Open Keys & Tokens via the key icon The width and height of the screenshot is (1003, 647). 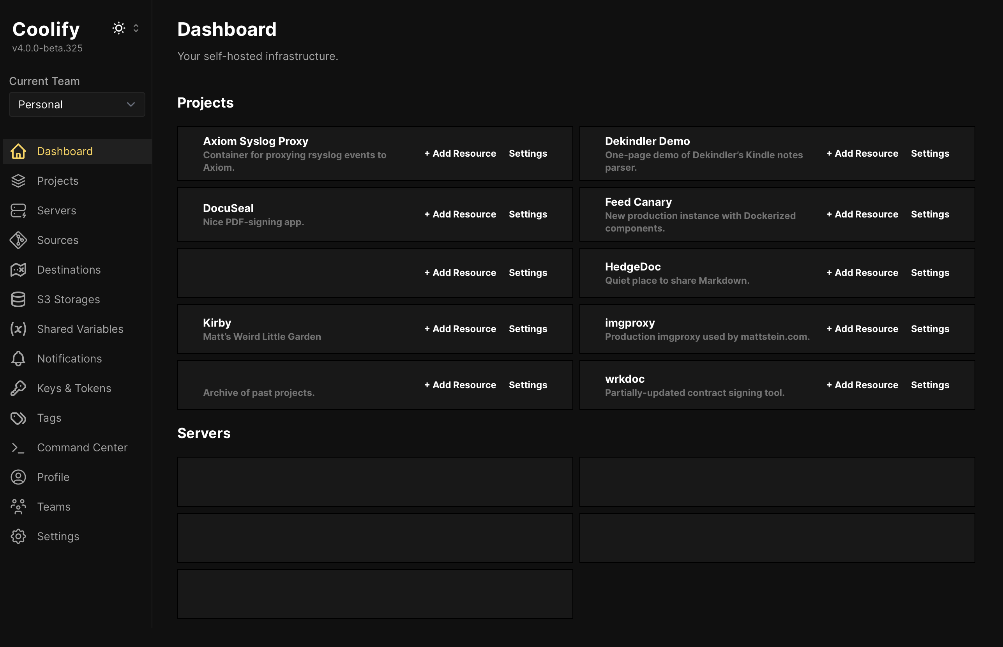click(18, 388)
